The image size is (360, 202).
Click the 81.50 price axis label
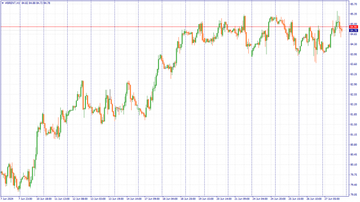(x=354, y=125)
